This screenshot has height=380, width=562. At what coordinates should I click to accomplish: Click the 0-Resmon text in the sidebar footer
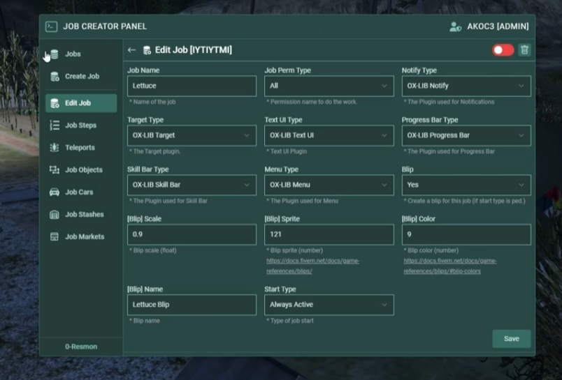click(81, 347)
